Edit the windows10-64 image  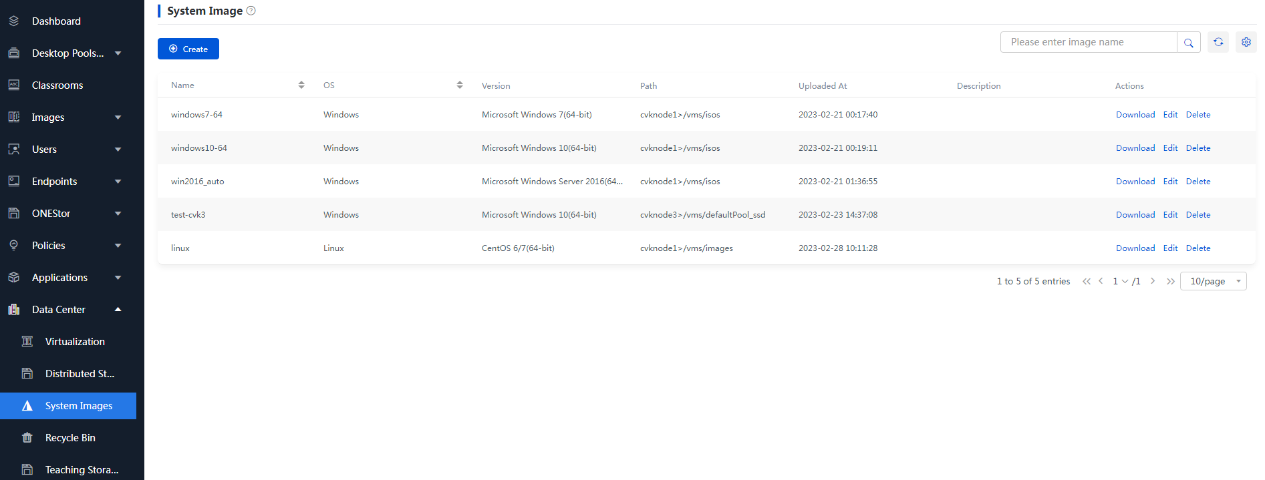pos(1170,148)
